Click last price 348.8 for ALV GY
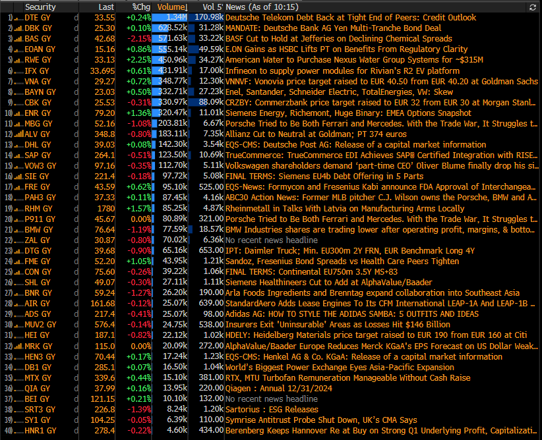Viewport: 542px width, 440px height. (x=104, y=134)
